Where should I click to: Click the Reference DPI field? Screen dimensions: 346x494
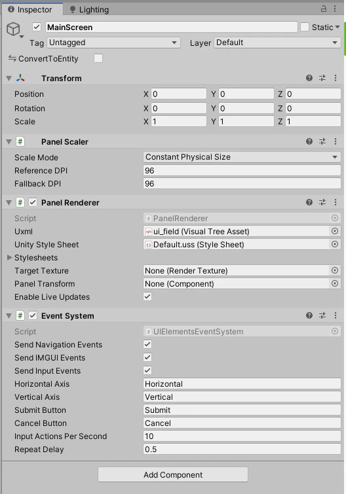pyautogui.click(x=242, y=170)
